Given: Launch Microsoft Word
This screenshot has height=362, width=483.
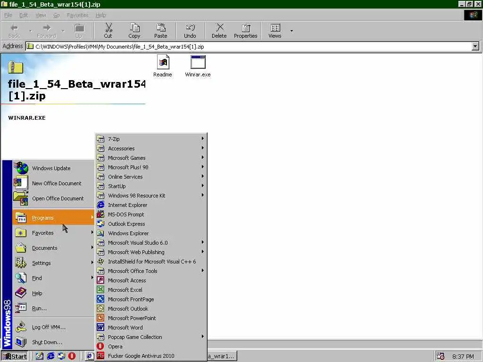Looking at the screenshot, I should pos(151,328).
